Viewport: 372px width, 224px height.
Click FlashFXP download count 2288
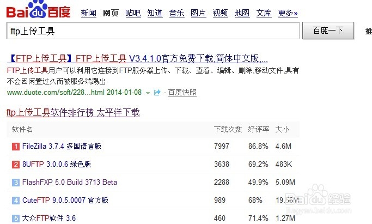[222, 182]
